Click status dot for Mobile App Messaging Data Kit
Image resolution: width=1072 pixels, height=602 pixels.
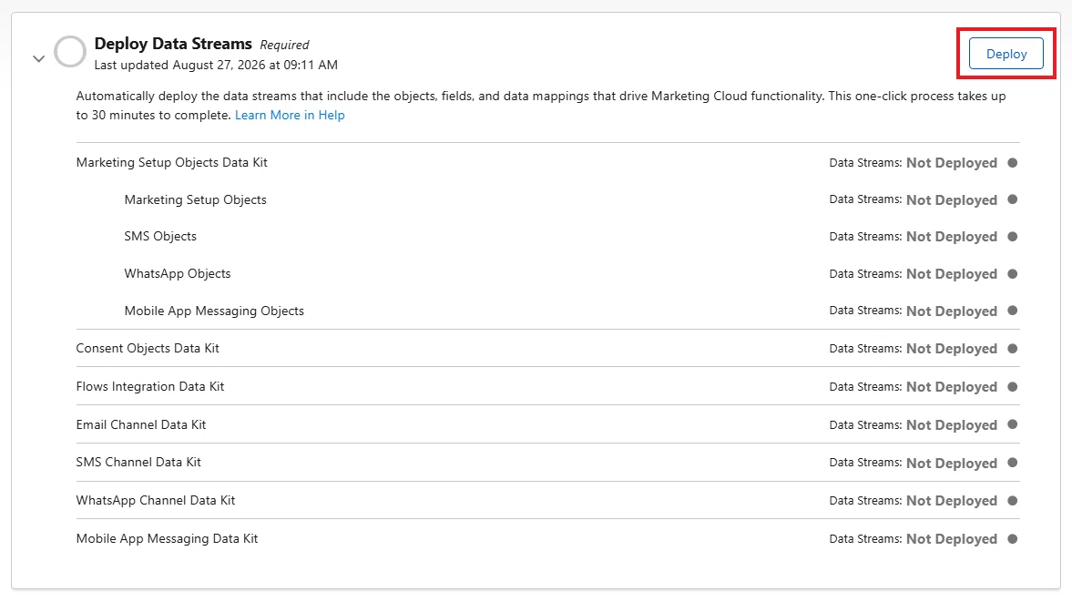pyautogui.click(x=1013, y=538)
